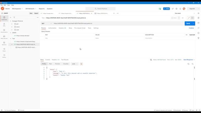The width and height of the screenshot is (201, 113).
Task: Collapse the Test collection
Action: point(11,39)
